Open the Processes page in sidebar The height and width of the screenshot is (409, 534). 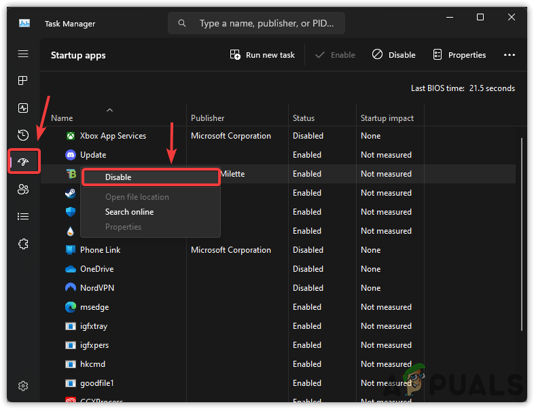(23, 81)
